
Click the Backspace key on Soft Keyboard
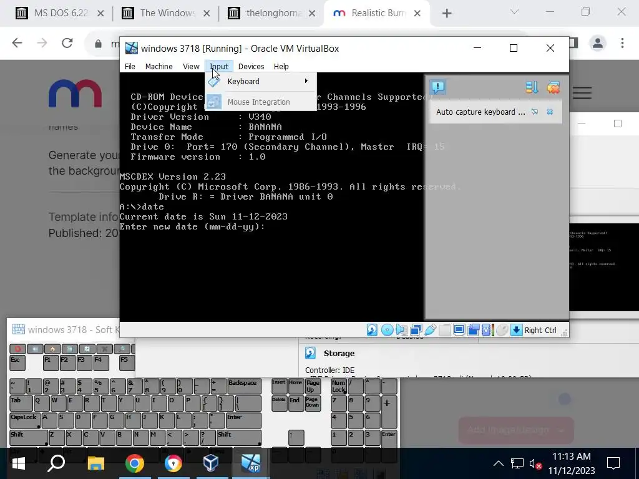pyautogui.click(x=245, y=387)
